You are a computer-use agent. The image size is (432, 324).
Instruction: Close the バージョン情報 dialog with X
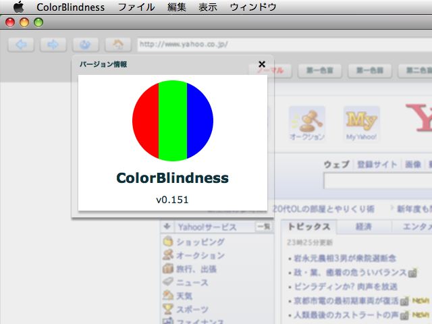(x=262, y=65)
